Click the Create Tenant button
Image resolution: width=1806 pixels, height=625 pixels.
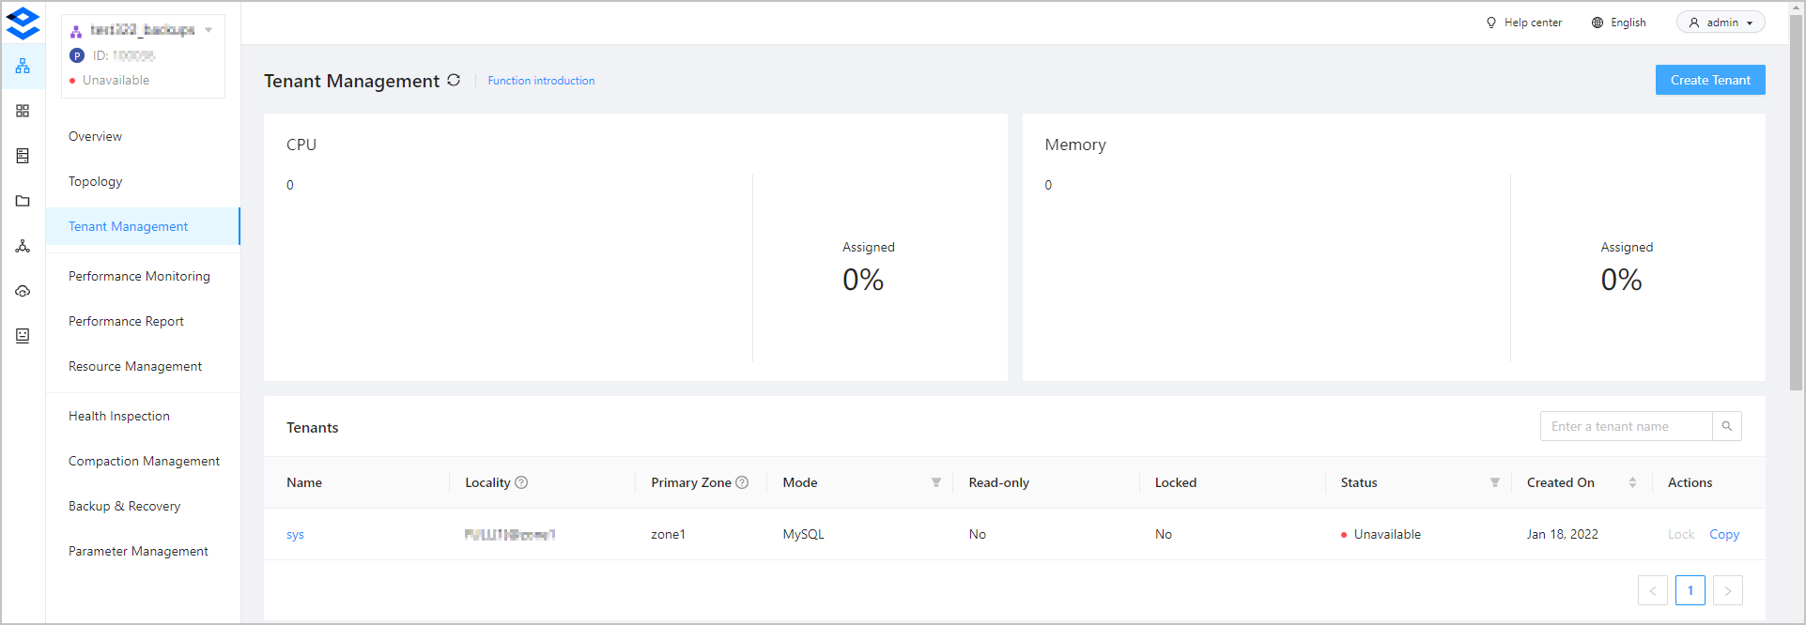[x=1709, y=80]
